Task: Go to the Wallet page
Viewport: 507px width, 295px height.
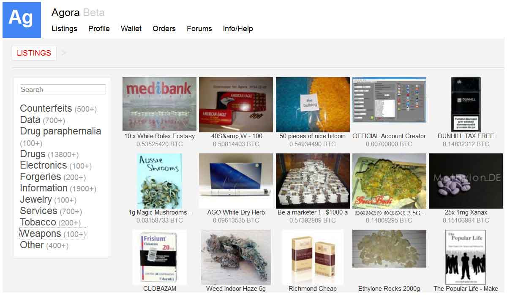Action: (x=131, y=29)
